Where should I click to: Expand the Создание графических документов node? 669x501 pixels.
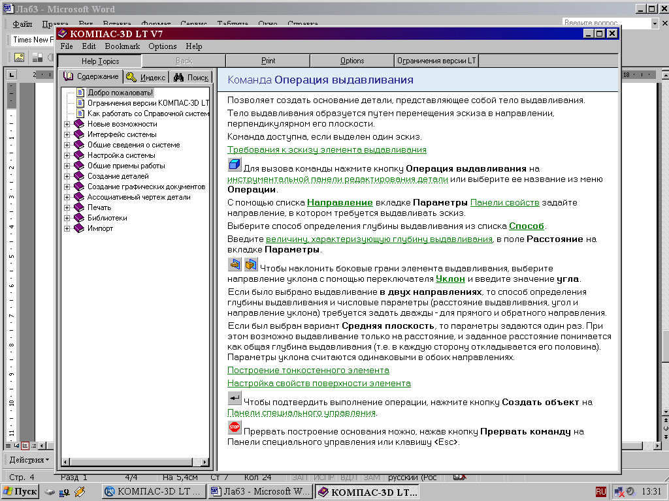(x=67, y=187)
